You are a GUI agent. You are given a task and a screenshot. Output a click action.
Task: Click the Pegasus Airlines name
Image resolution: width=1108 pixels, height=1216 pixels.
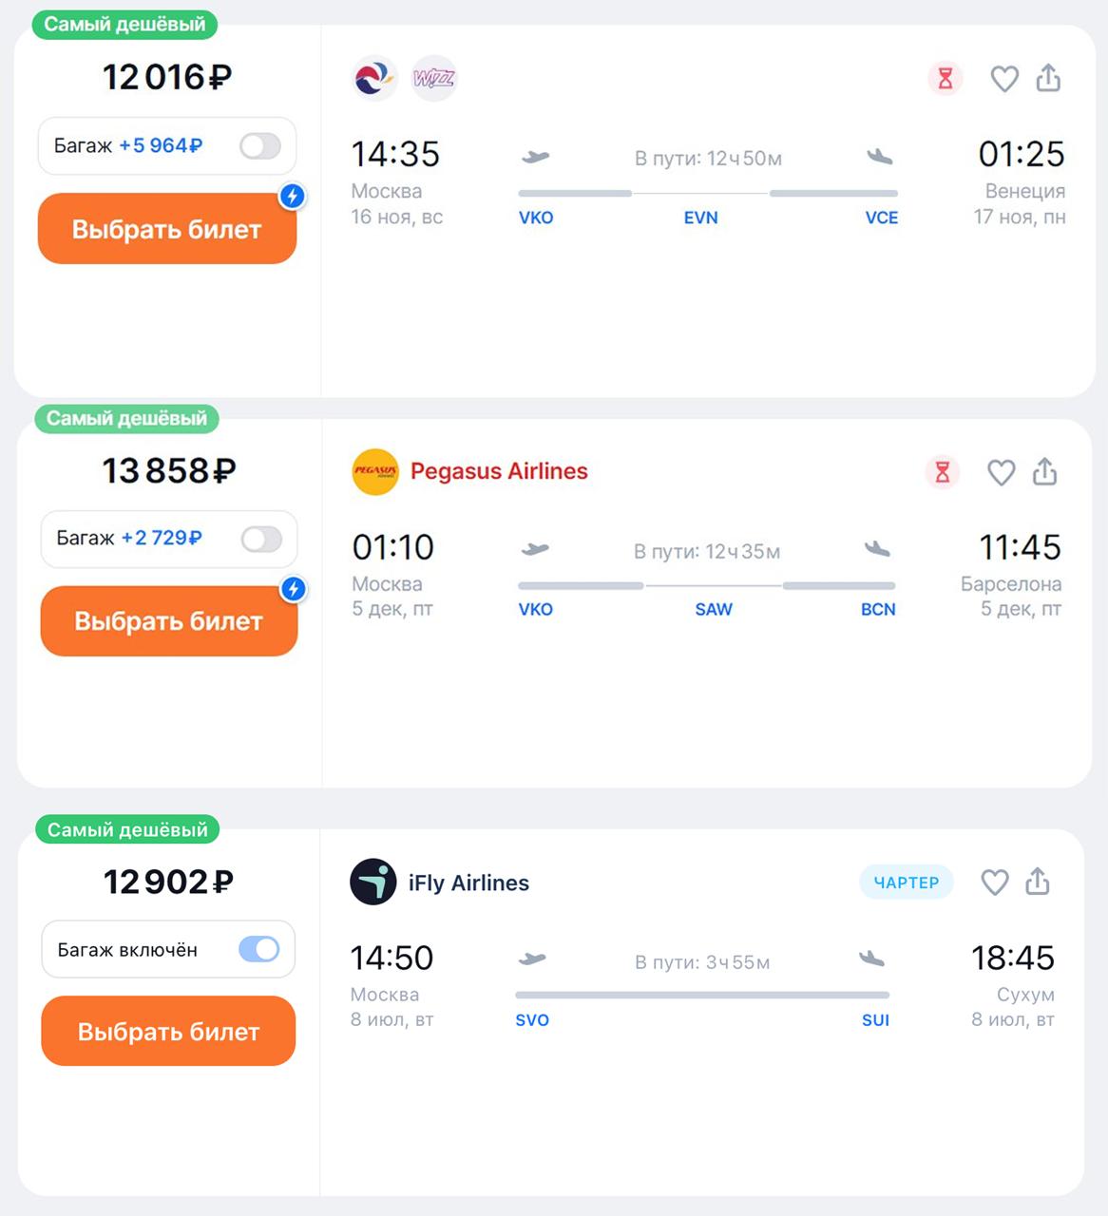[x=499, y=471]
